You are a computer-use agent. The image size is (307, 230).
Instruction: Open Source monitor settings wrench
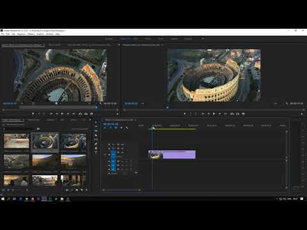coord(100,103)
